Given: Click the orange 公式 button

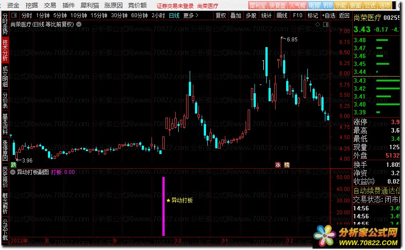Looking at the screenshot, I should click(370, 5).
